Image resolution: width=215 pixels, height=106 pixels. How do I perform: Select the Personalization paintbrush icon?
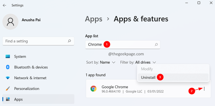coord(8,89)
